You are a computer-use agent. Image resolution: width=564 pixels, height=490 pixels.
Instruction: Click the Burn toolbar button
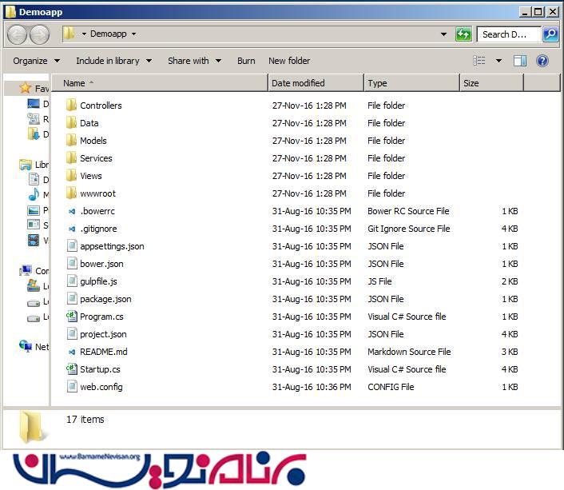point(246,61)
